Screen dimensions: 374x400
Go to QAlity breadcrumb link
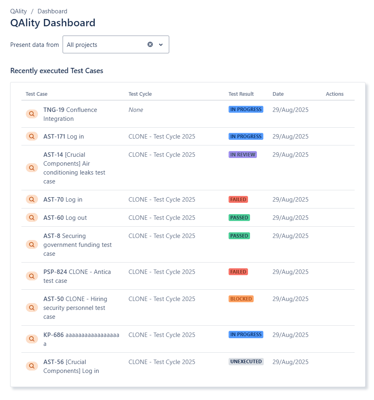pyautogui.click(x=18, y=11)
